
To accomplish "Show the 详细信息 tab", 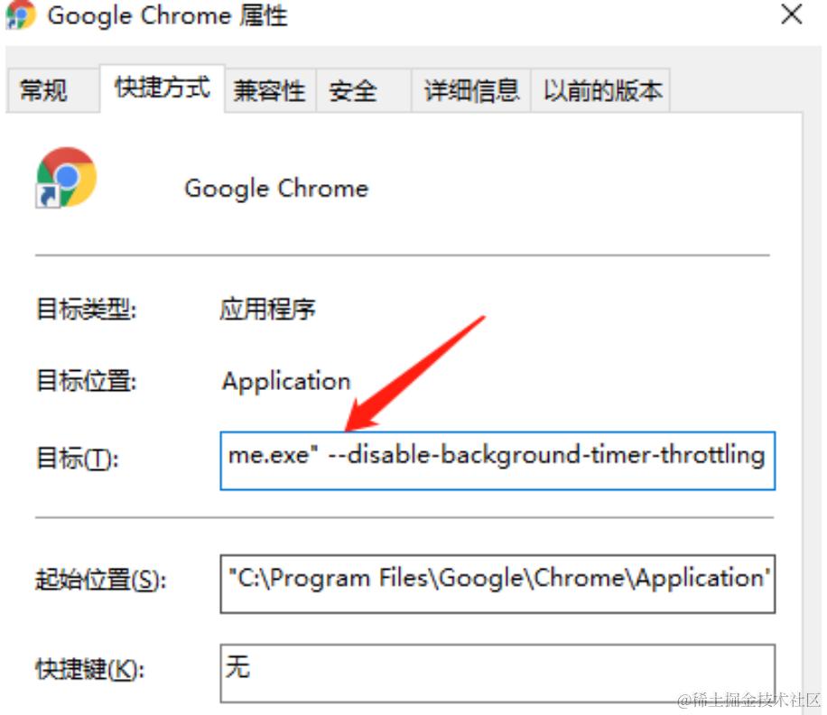I will (471, 90).
